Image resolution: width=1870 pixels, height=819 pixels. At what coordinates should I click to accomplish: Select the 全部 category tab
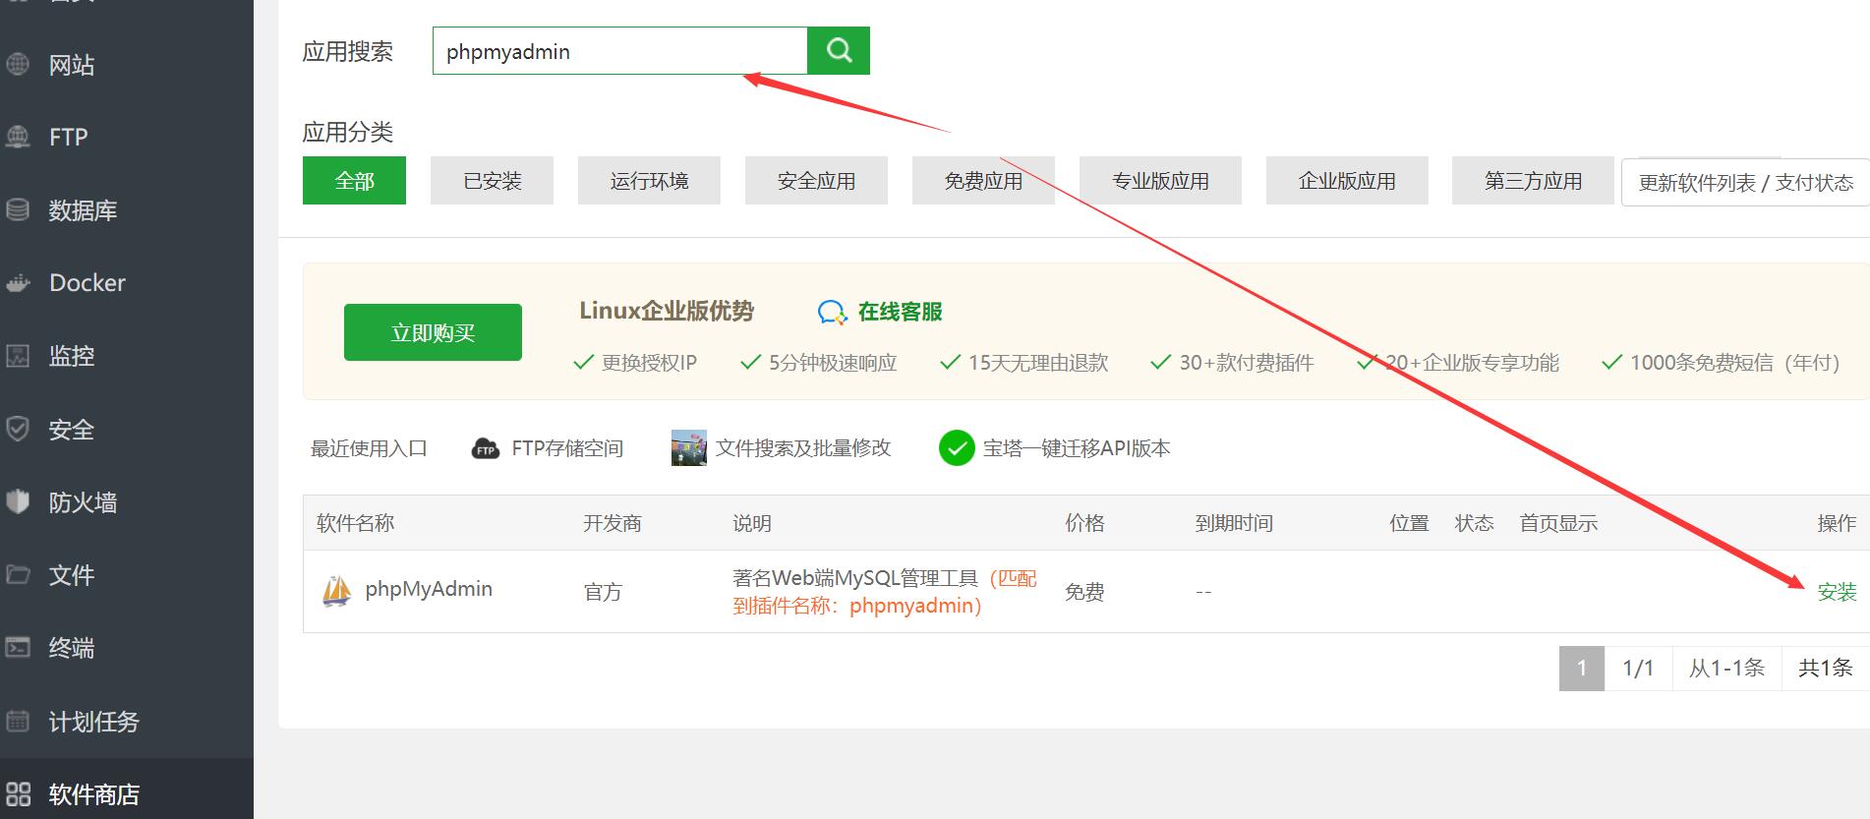[x=354, y=181]
